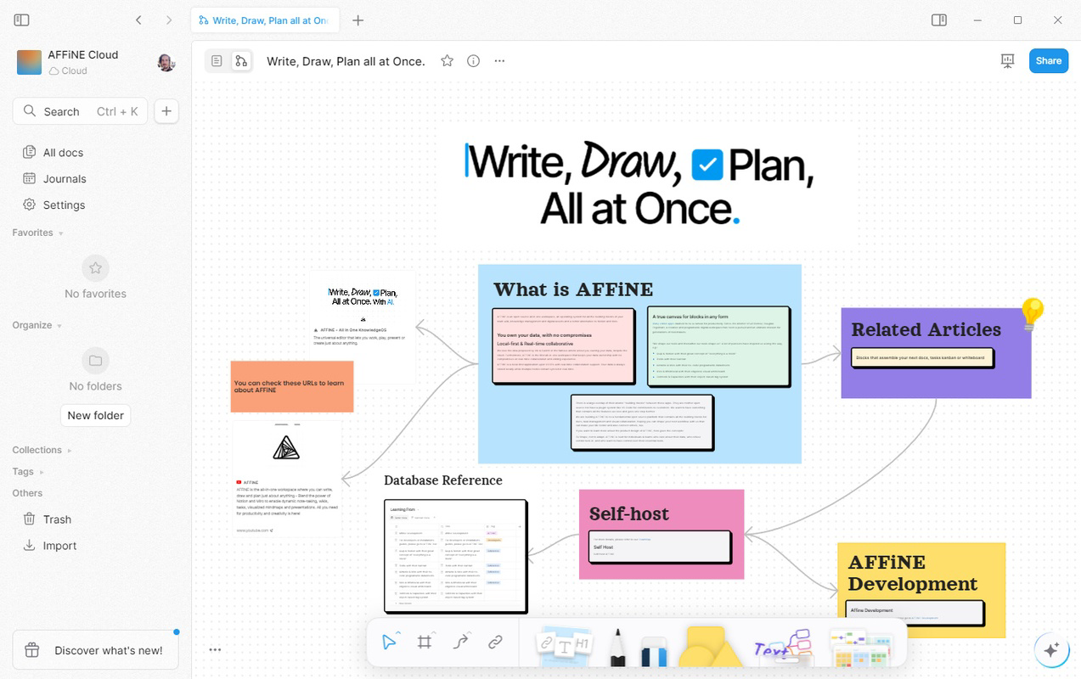Go back with the left arrow
1081x679 pixels.
[x=138, y=20]
